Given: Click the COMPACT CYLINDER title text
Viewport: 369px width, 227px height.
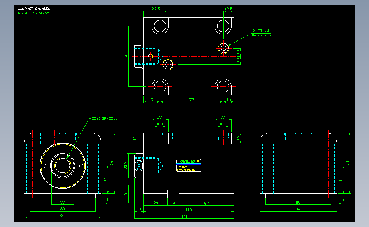Looking at the screenshot, I should coord(34,9).
